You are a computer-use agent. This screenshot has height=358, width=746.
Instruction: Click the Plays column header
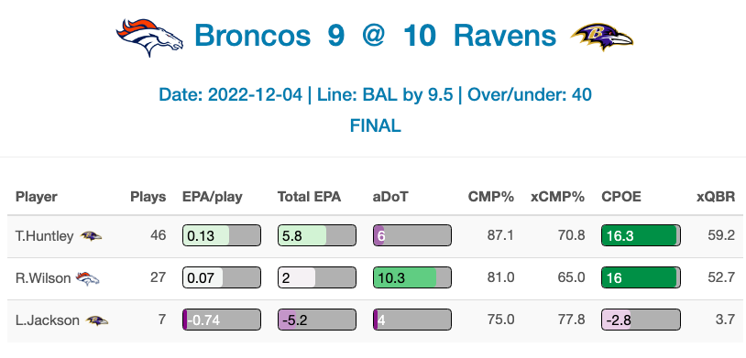(148, 197)
